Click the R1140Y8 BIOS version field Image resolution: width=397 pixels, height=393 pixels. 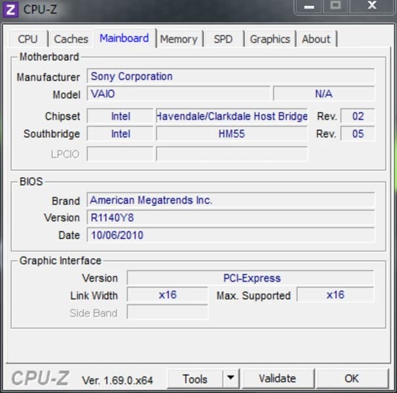pyautogui.click(x=231, y=217)
